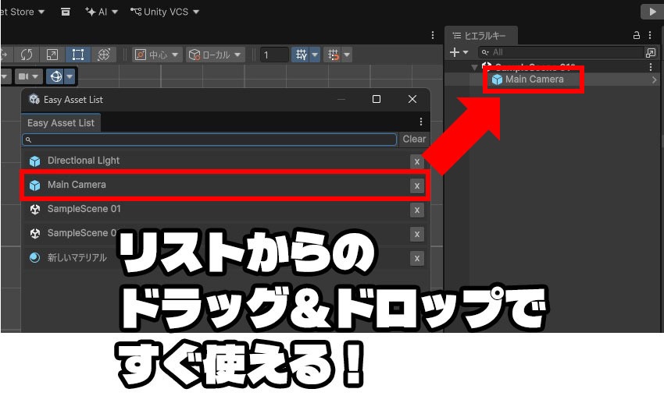Screen dimensions: 664x403
Task: Open the Unity VCS dropdown
Action: pyautogui.click(x=164, y=12)
